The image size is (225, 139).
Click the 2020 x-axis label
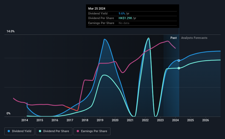(115, 120)
